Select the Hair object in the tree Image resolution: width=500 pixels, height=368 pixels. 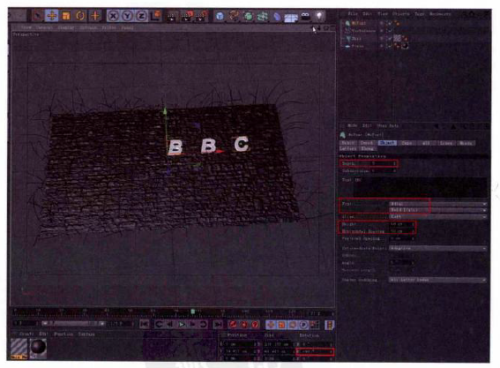[x=356, y=39]
